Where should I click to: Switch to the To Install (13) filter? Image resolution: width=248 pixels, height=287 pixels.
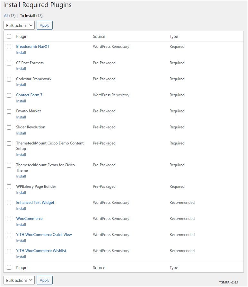(x=31, y=16)
